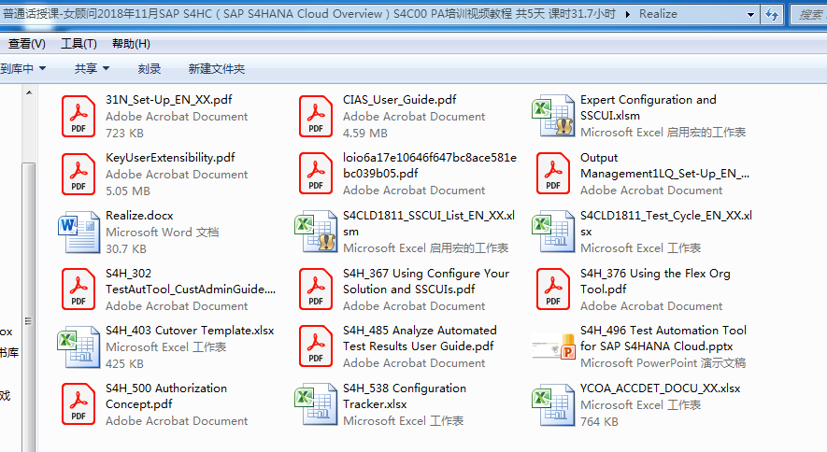The height and width of the screenshot is (452, 827).
Task: Click the 刻录 toolbar button
Action: click(150, 68)
